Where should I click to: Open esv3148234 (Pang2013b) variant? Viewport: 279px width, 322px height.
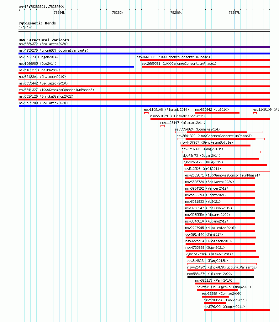[208, 261]
